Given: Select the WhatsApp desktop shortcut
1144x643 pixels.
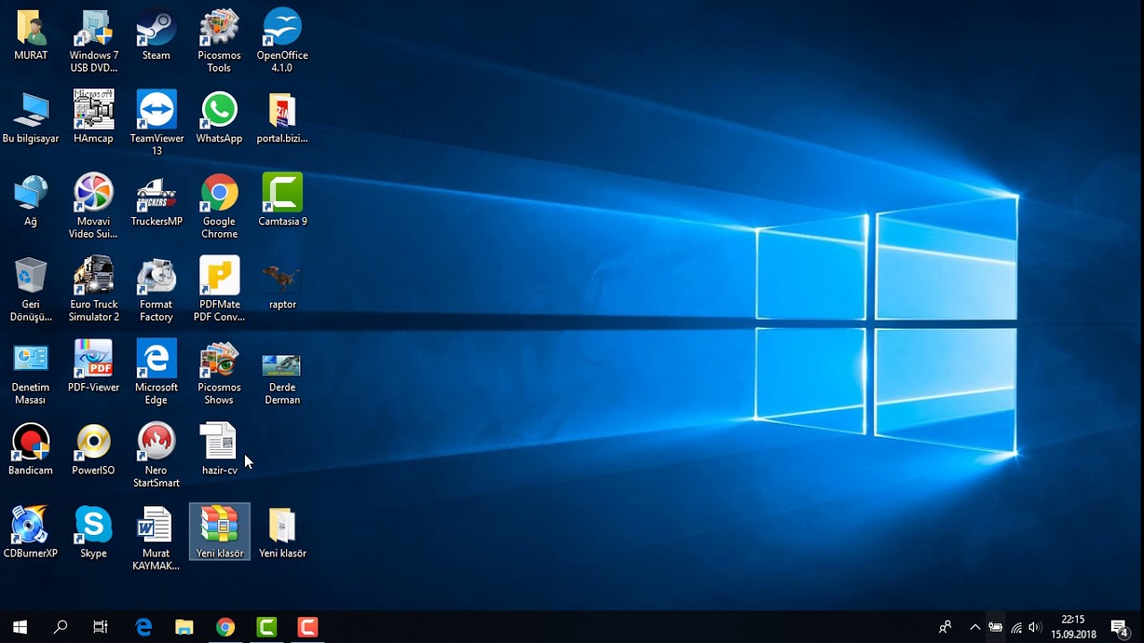Looking at the screenshot, I should click(219, 118).
